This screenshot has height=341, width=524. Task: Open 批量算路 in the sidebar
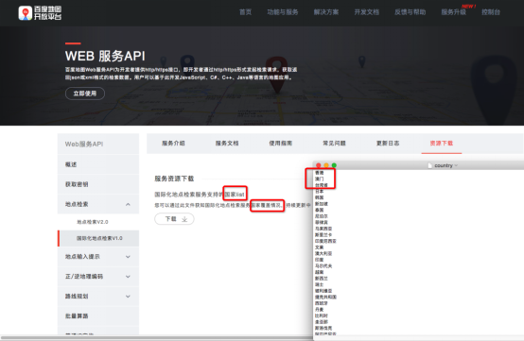pos(98,316)
